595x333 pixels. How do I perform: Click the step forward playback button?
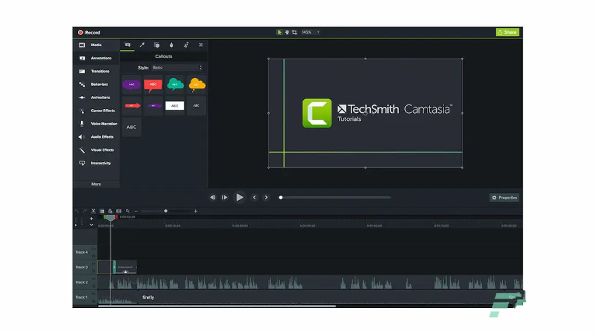click(224, 198)
